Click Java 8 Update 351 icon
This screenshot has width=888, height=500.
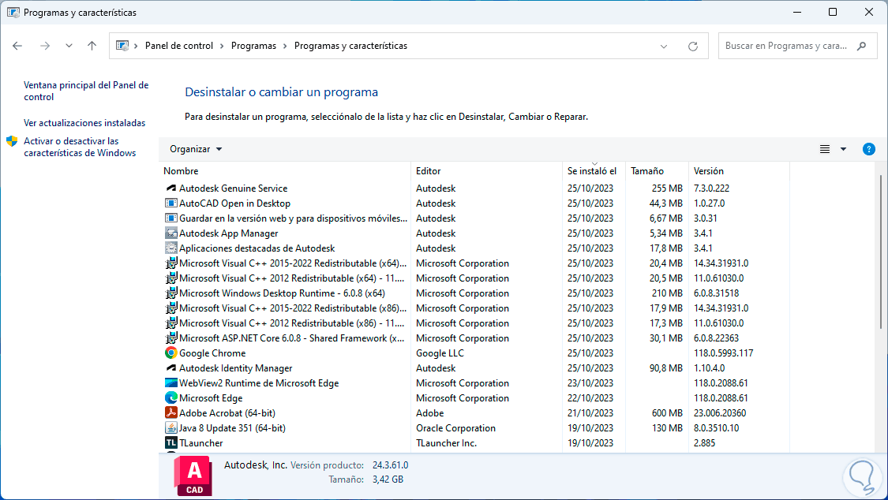171,428
